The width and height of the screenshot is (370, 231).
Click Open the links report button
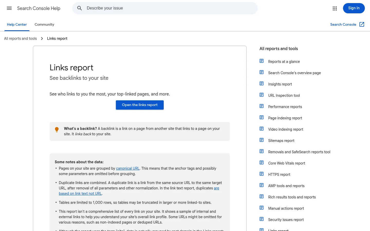point(140,105)
